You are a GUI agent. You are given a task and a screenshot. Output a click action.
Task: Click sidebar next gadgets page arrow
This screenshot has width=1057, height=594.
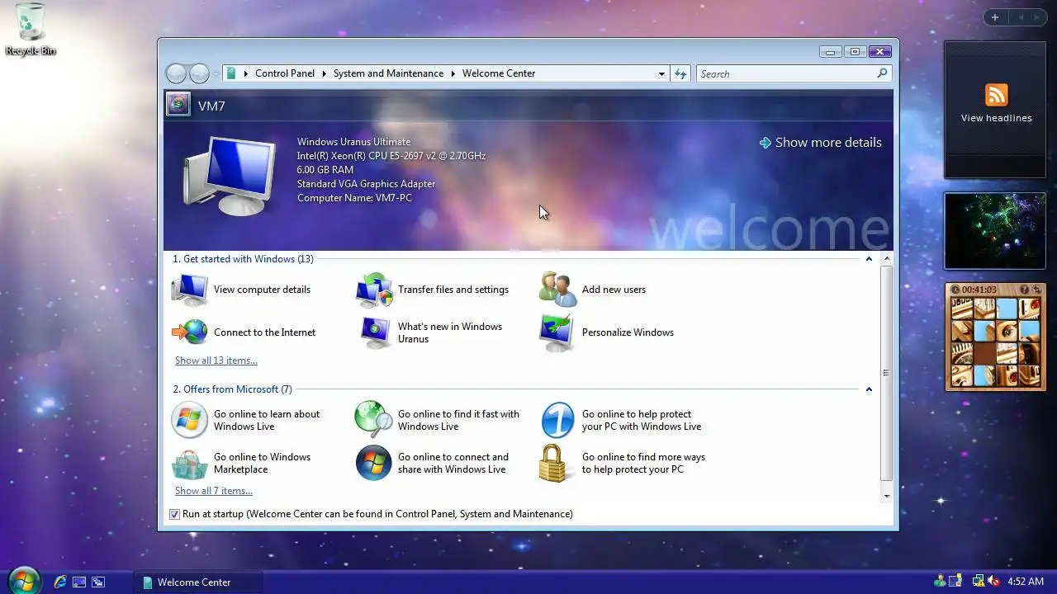click(1037, 17)
